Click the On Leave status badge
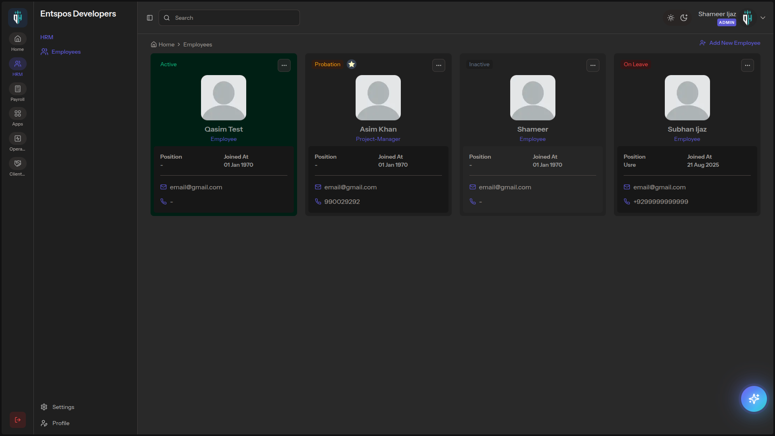 point(636,64)
